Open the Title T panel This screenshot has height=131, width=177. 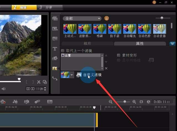point(55,49)
